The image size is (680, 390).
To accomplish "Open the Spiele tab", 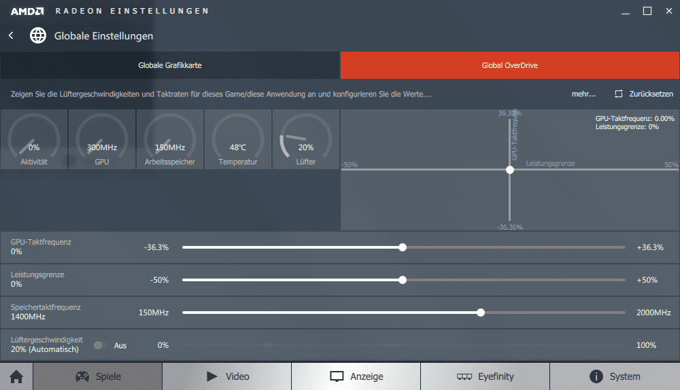I will (x=97, y=376).
